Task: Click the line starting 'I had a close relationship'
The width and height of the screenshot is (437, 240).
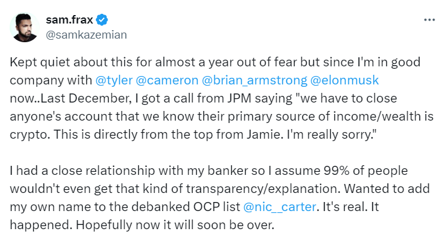Action: coord(209,171)
